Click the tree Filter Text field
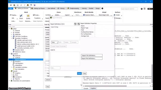Viewport: 161px width, 90px height. click(26, 26)
